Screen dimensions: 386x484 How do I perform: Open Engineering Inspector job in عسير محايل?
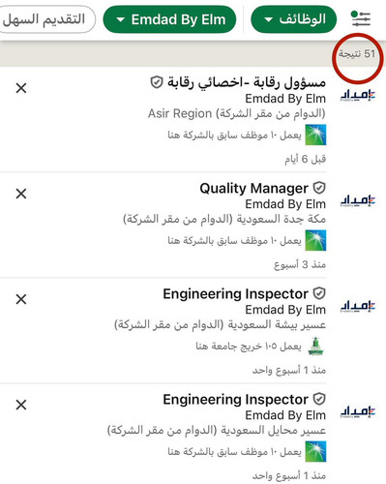point(236,399)
